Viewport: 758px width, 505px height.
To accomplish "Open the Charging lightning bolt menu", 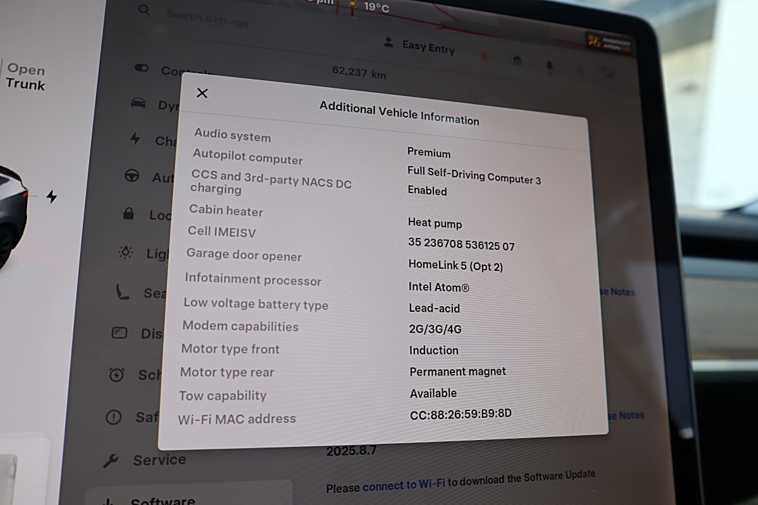I will (135, 139).
